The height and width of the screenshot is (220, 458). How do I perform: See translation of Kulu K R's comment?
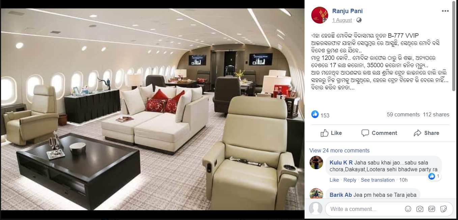pyautogui.click(x=378, y=180)
